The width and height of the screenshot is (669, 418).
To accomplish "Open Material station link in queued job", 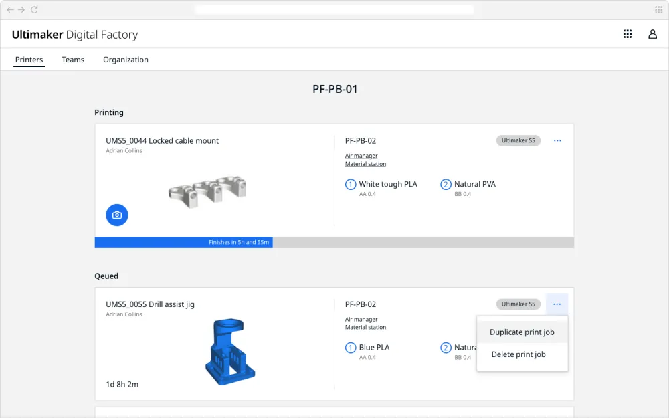I will tap(365, 327).
